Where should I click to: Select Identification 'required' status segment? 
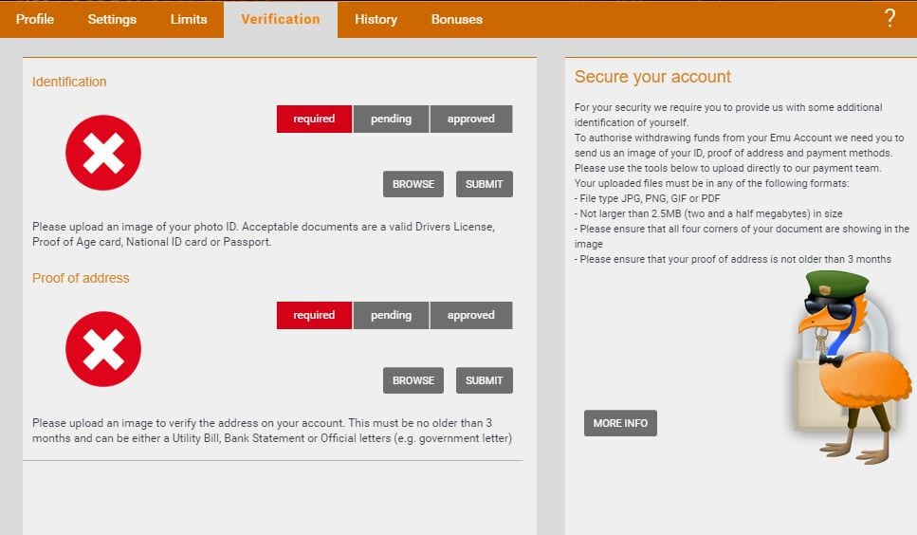coord(314,120)
